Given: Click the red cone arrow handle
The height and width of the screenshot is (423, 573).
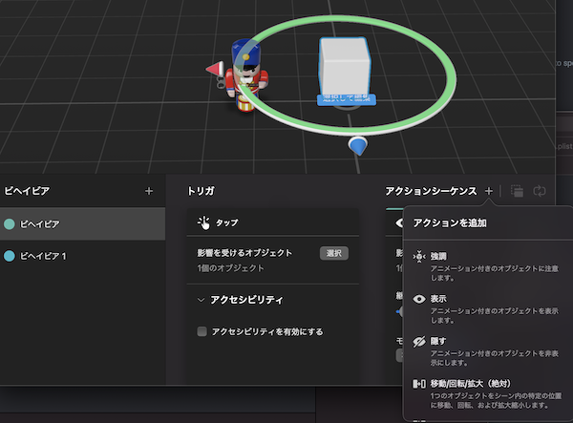Looking at the screenshot, I should pyautogui.click(x=215, y=69).
